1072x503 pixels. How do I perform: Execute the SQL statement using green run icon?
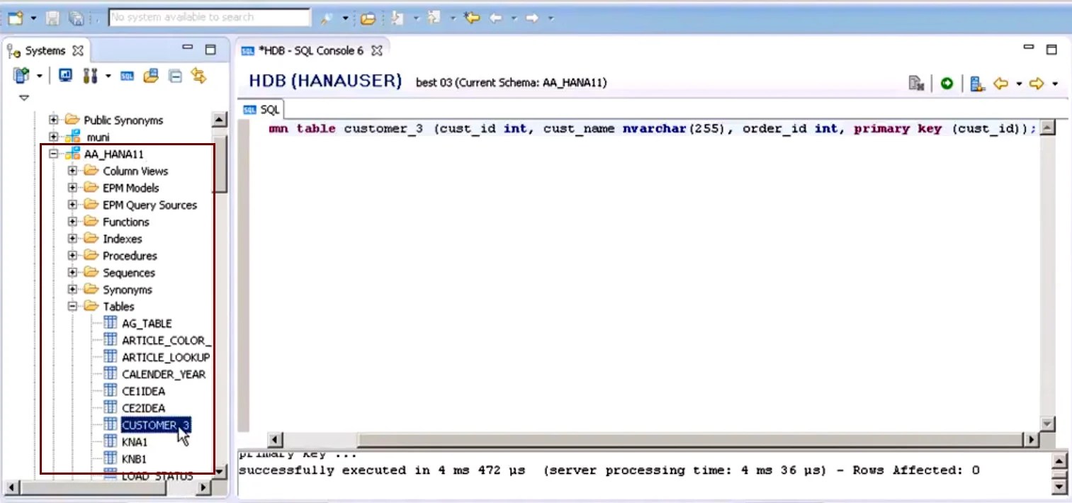pyautogui.click(x=947, y=83)
